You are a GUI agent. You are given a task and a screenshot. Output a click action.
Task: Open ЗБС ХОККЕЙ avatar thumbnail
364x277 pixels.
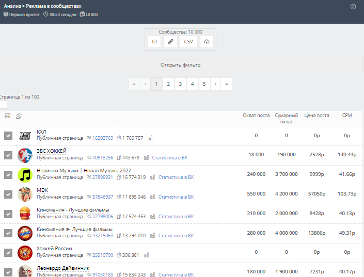[x=25, y=155]
